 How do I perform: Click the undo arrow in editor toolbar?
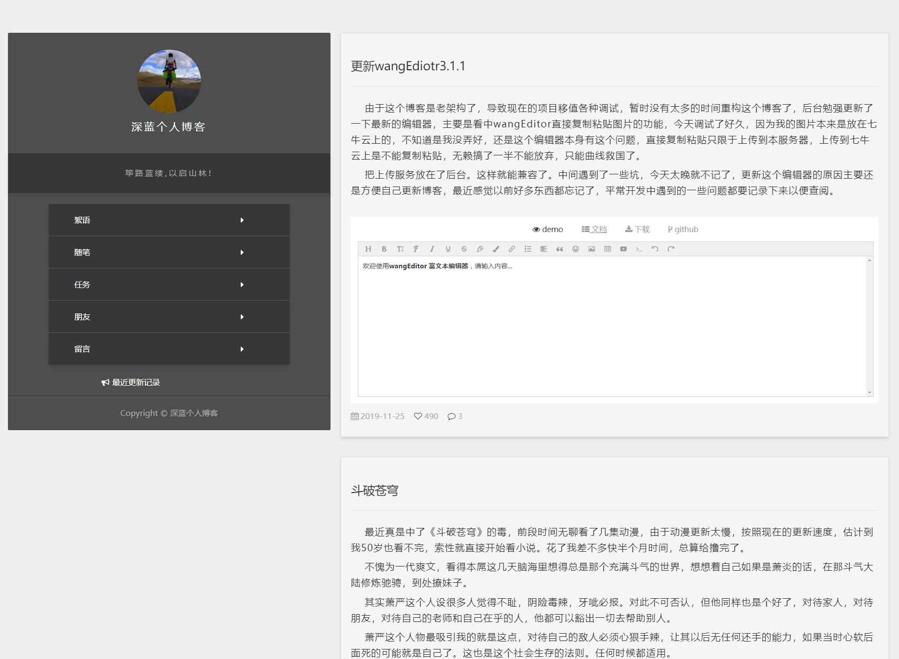(x=655, y=249)
